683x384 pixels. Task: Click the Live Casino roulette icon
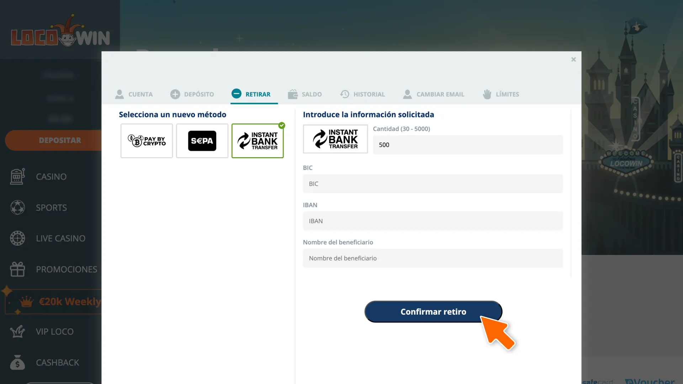17,238
